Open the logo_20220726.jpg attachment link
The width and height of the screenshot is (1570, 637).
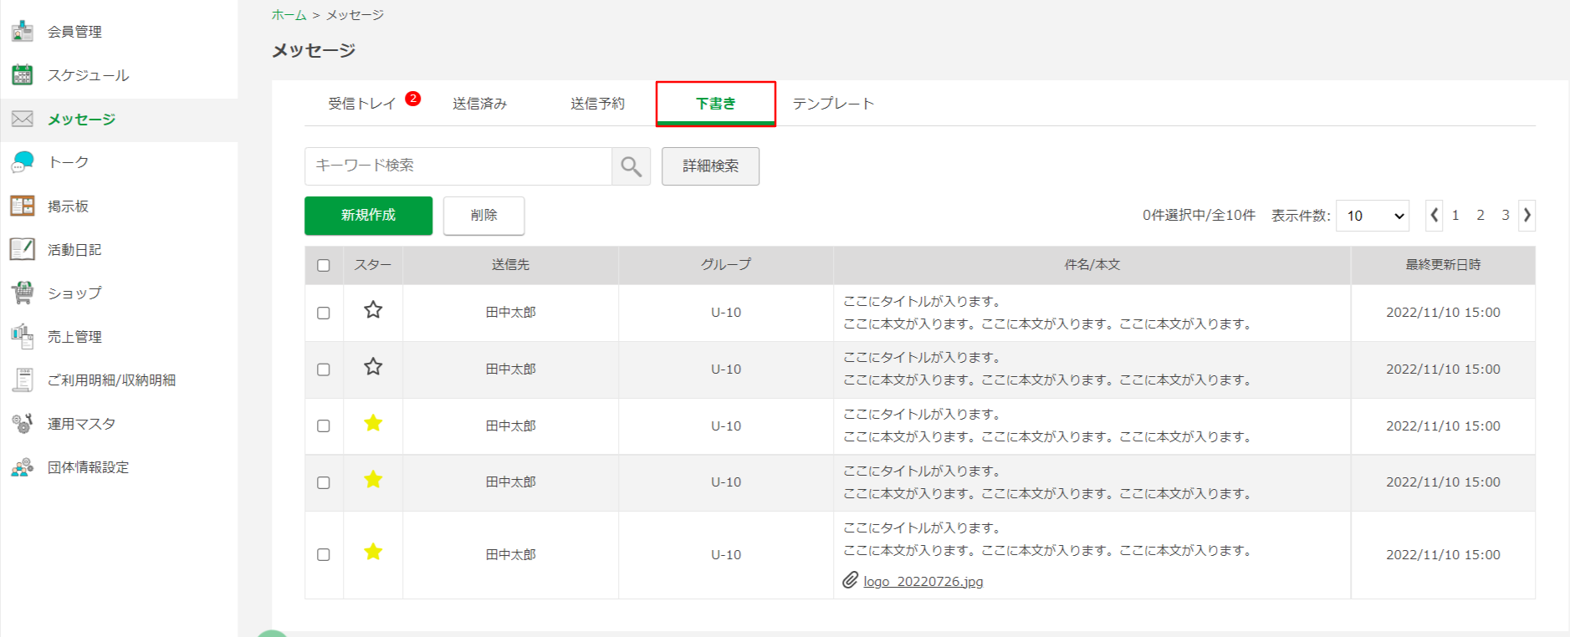click(923, 582)
